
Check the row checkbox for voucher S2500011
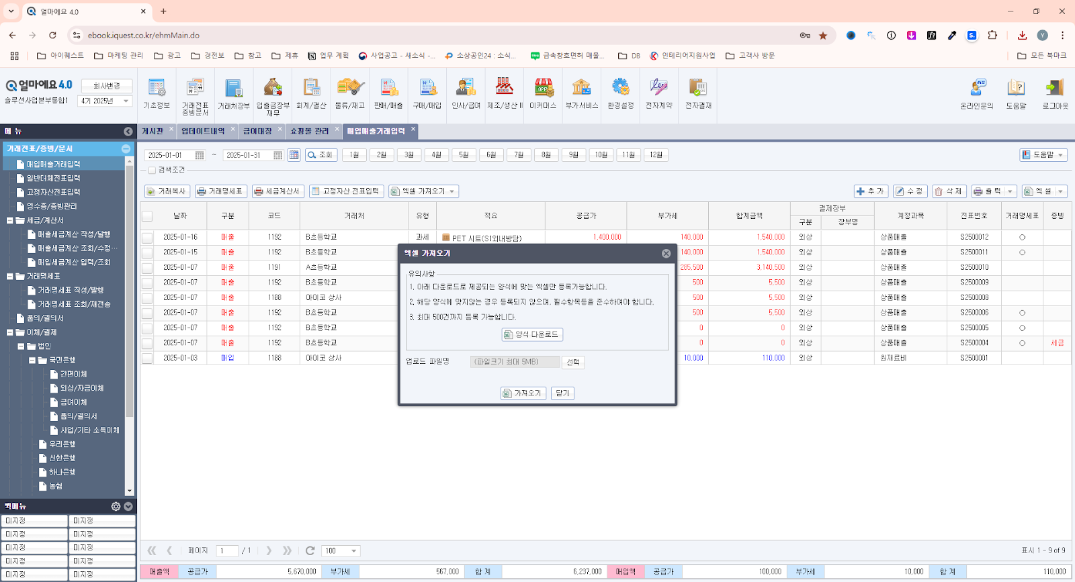tap(147, 252)
